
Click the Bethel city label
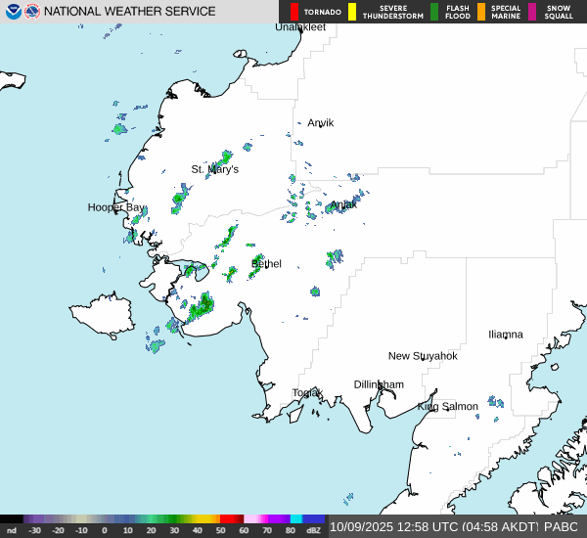(266, 263)
